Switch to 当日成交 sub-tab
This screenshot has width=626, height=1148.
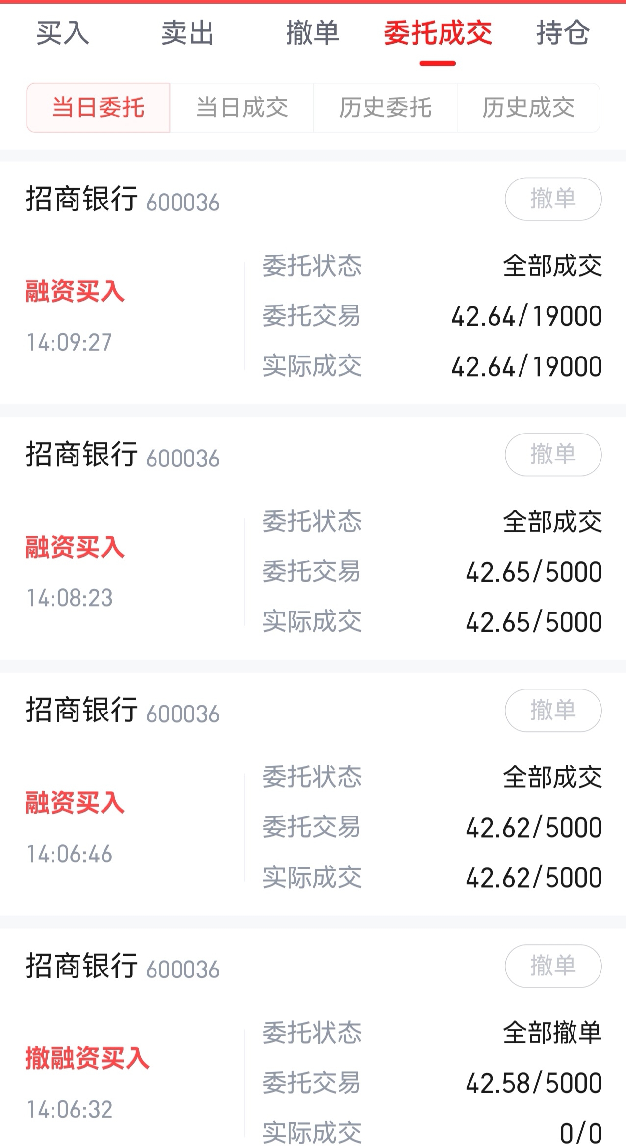click(242, 108)
